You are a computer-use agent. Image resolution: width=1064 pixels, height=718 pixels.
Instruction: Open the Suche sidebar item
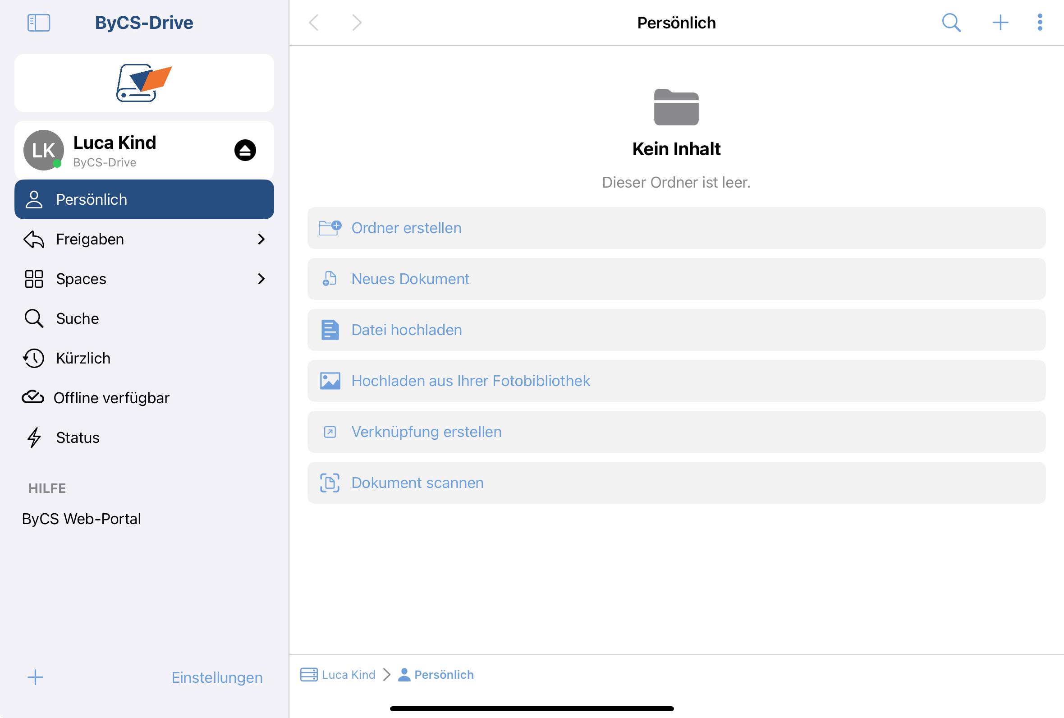pyautogui.click(x=77, y=318)
